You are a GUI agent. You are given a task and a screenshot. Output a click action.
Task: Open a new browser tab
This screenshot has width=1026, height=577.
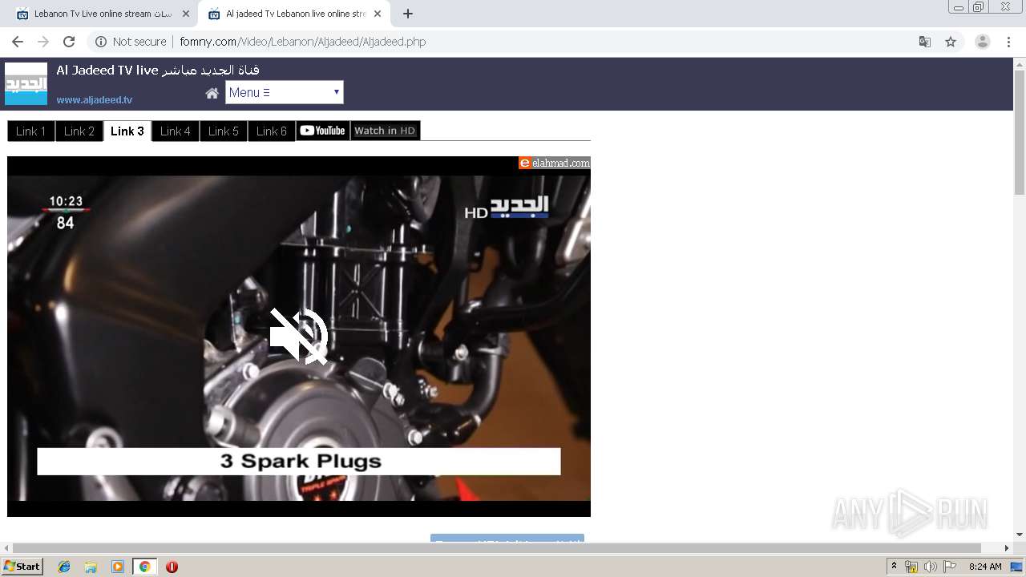click(408, 14)
